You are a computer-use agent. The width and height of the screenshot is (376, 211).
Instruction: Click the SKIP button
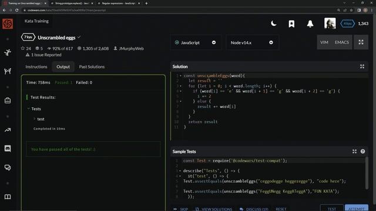pyautogui.click(x=181, y=209)
